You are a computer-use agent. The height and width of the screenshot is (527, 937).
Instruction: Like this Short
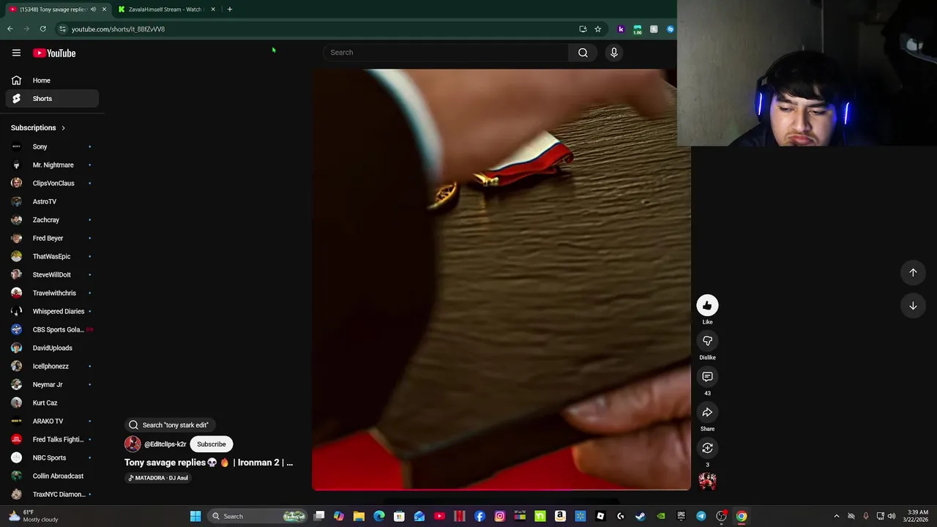tap(707, 305)
